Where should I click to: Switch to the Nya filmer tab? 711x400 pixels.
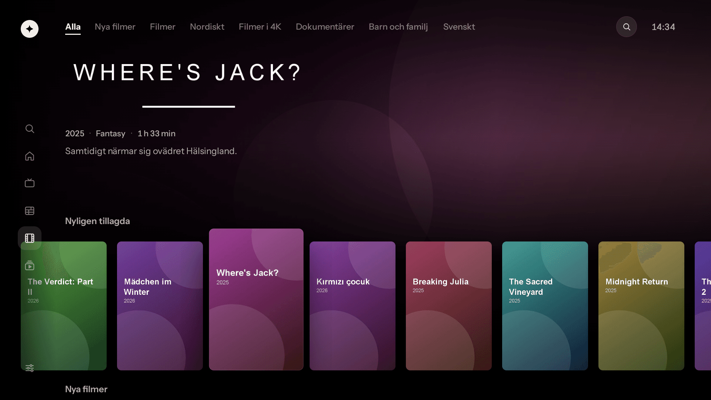pyautogui.click(x=115, y=27)
